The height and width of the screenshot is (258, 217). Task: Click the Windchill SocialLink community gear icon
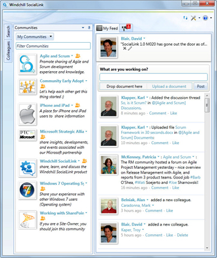tap(28, 168)
